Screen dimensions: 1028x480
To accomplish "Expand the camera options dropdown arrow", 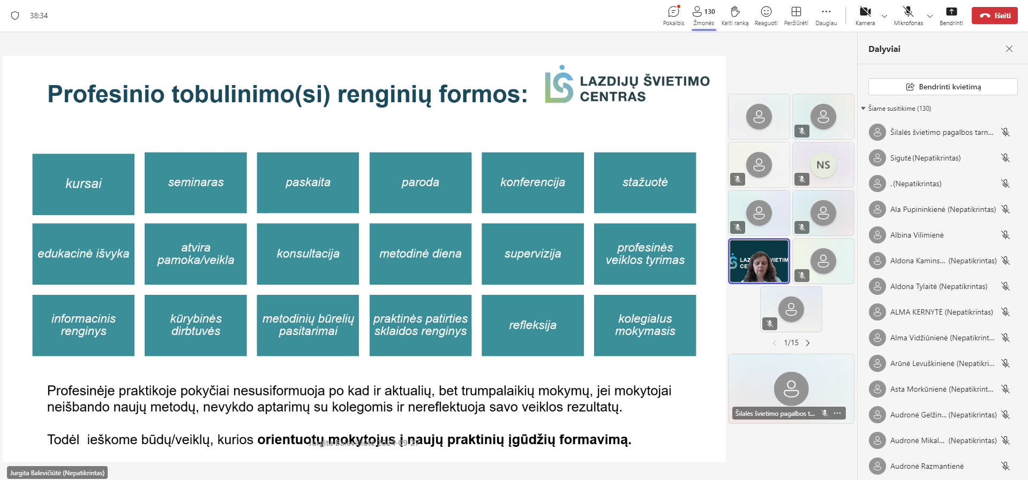I will 884,16.
